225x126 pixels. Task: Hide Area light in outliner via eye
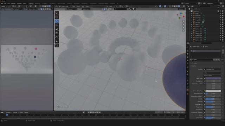click(220, 13)
